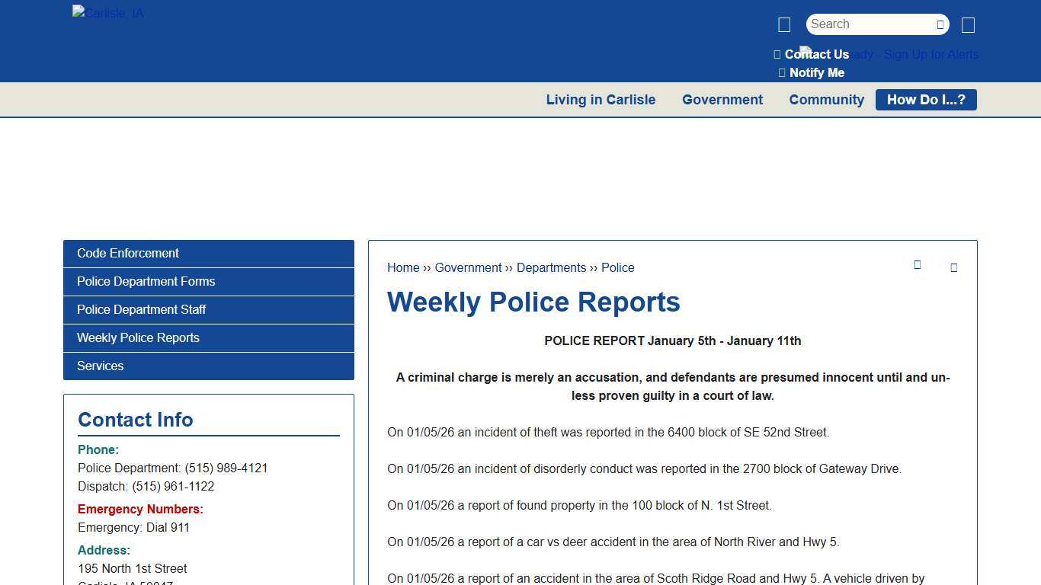Open the How Do I...? menu
The width and height of the screenshot is (1041, 585).
[x=926, y=99]
